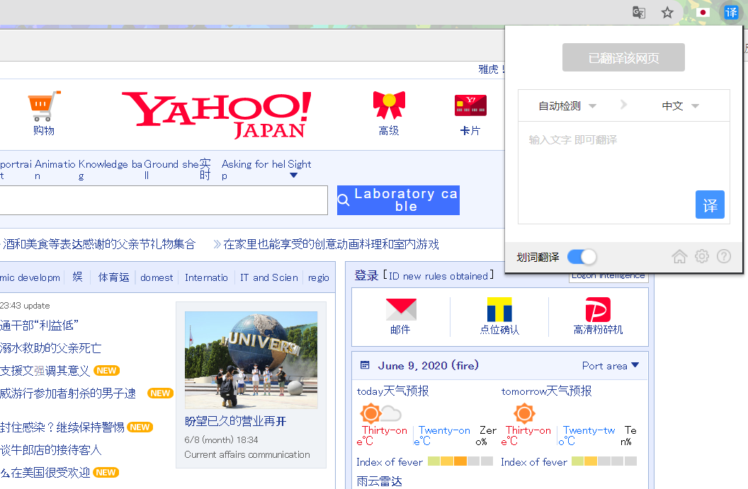Switch to the International news tab

206,277
